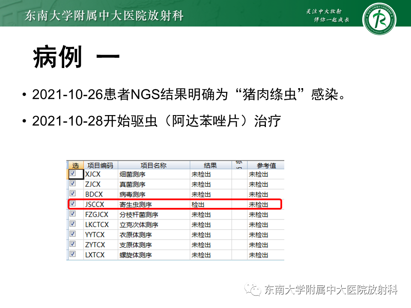Click the 病例 一 slide title
The image size is (411, 308).
76,57
